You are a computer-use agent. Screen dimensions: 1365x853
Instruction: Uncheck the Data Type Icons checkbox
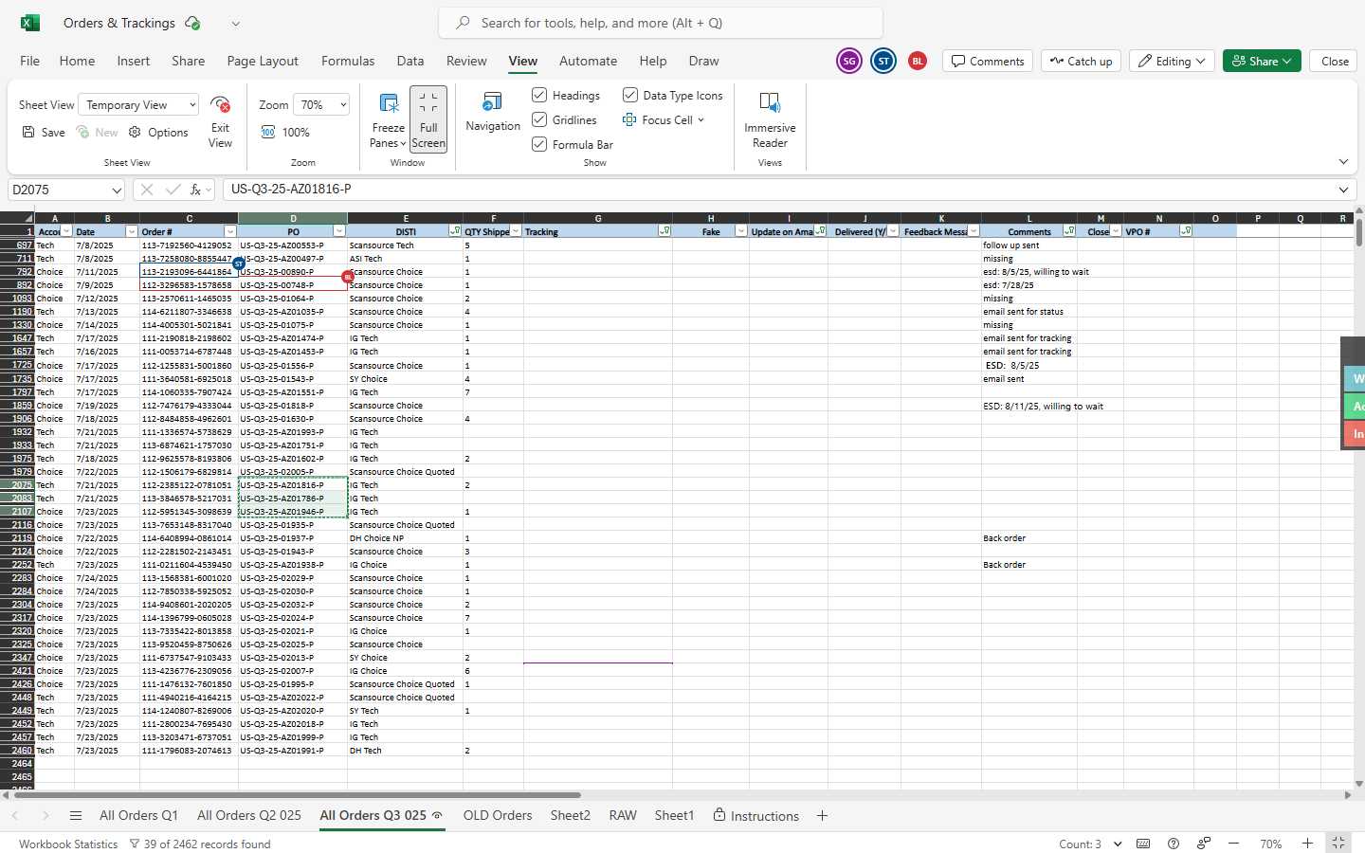tap(630, 95)
